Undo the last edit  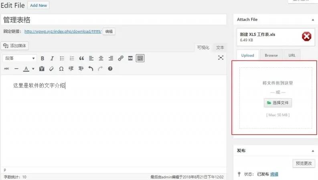pyautogui.click(x=91, y=69)
